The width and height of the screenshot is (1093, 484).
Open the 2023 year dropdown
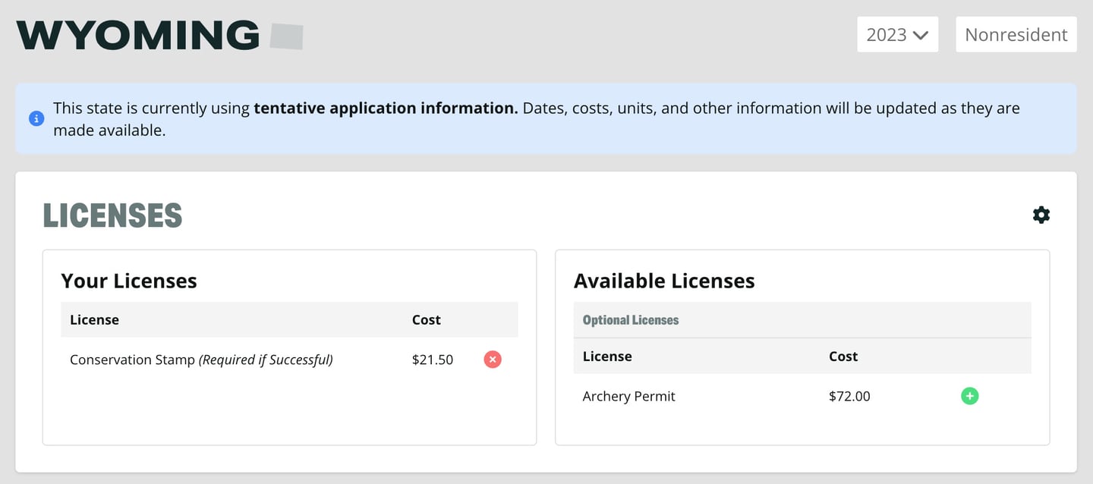point(897,34)
